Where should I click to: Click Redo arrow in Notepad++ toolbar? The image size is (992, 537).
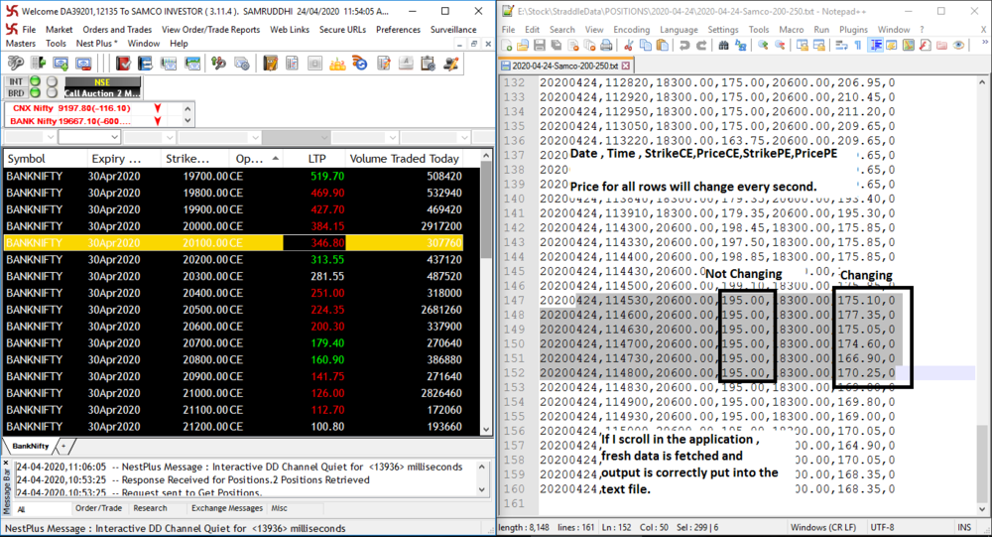(x=701, y=45)
